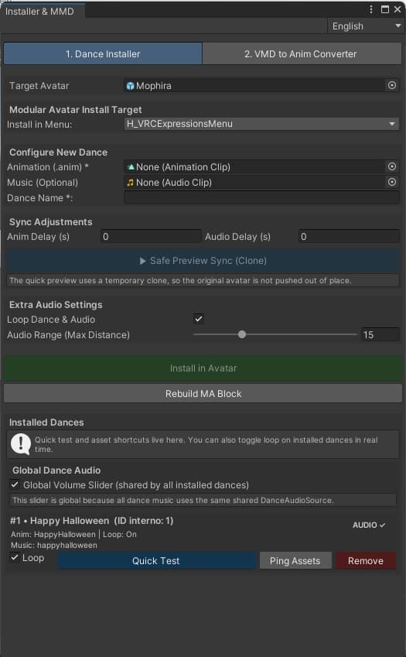This screenshot has width=406, height=657.
Task: Open object picker for Animation clip field
Action: tap(392, 166)
